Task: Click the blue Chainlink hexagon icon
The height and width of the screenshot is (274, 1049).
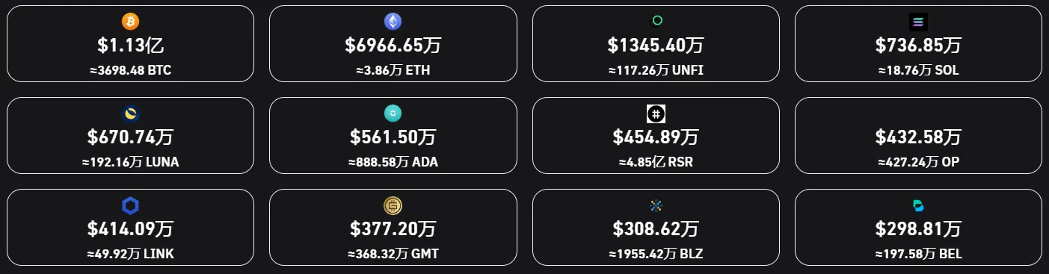Action: (130, 206)
